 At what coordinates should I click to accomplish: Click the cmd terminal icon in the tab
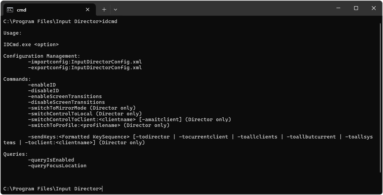(10, 10)
